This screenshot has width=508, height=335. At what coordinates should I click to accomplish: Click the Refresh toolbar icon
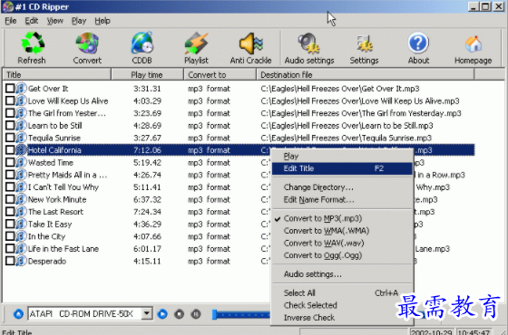tap(32, 43)
